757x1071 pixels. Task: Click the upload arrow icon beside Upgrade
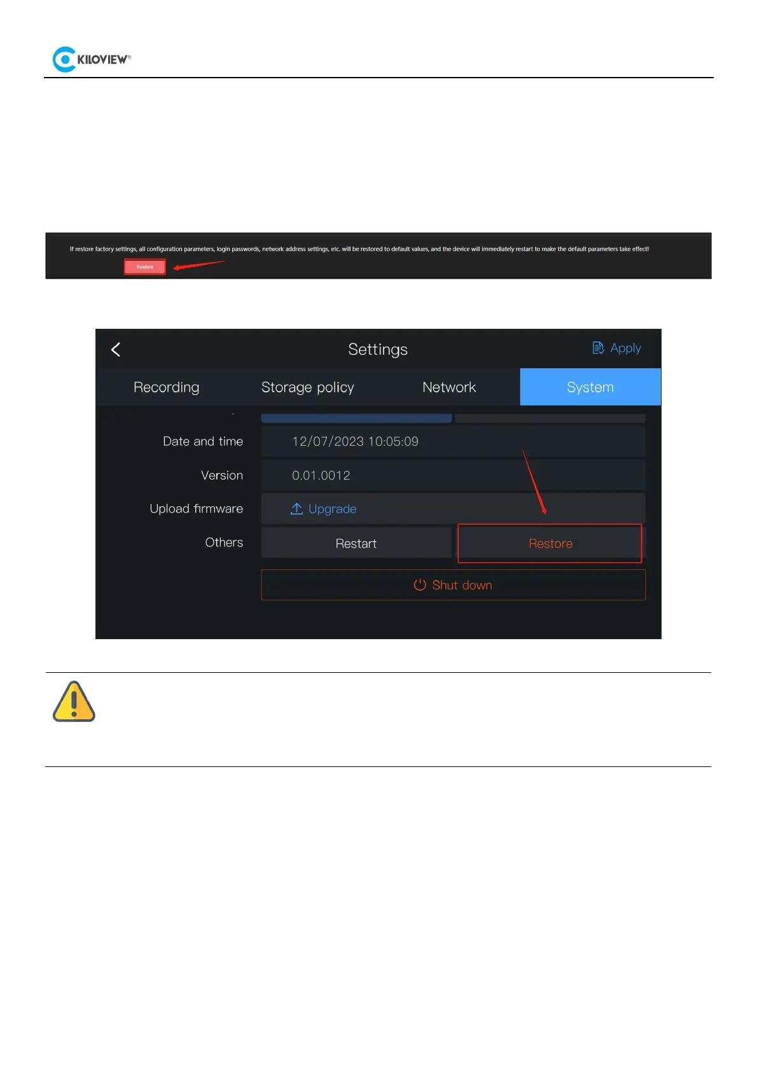click(296, 509)
